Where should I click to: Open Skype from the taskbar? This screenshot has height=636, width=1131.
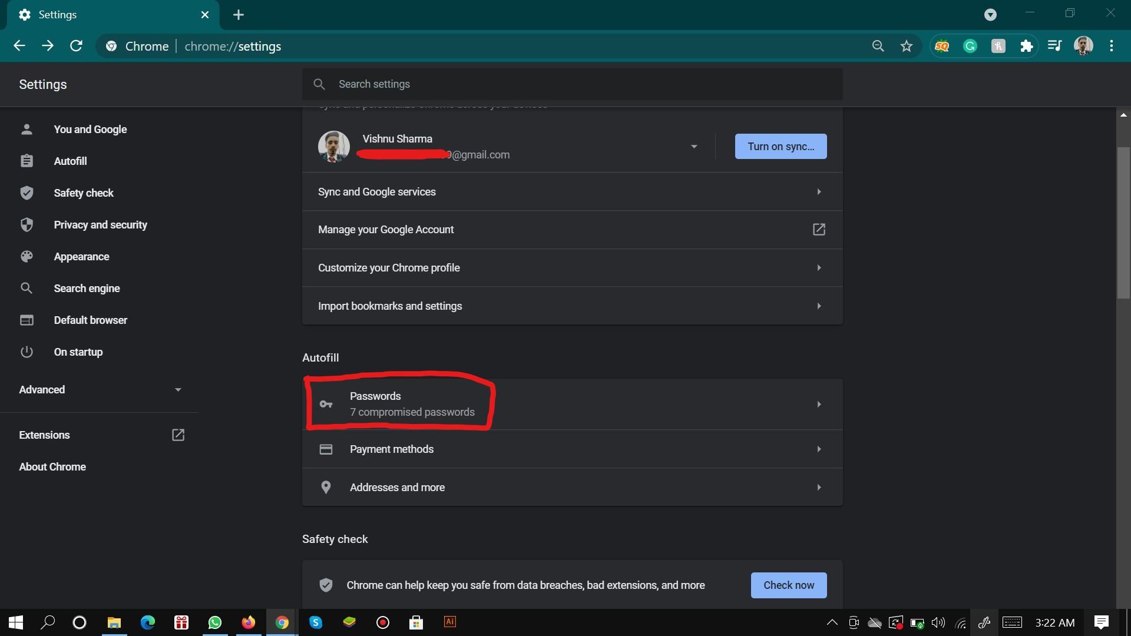tap(316, 622)
